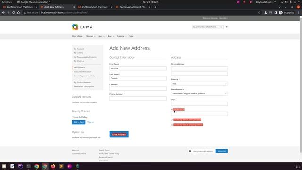Click the browser home icon
This screenshot has height=170, width=302.
point(18,13)
